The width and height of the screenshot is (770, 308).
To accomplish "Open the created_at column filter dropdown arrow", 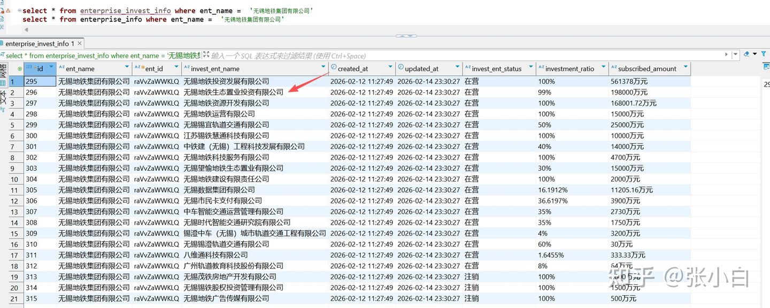I will (390, 67).
